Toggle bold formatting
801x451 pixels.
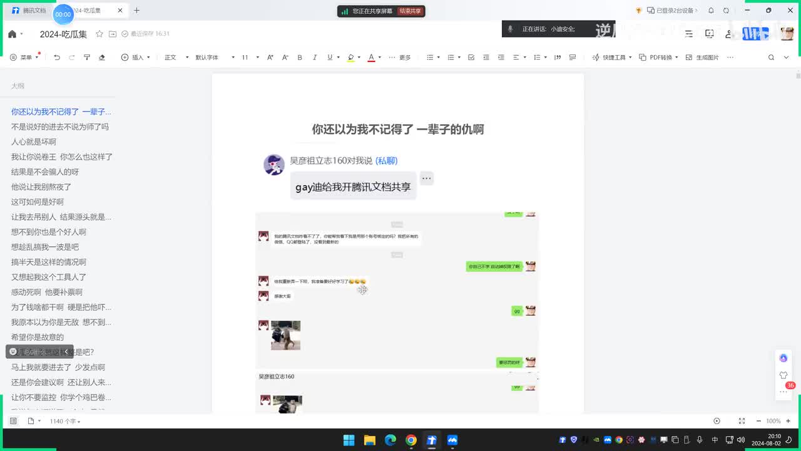click(x=300, y=57)
